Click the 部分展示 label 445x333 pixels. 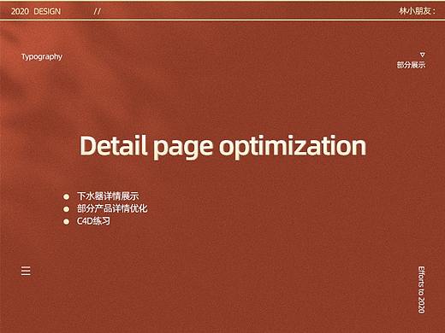(411, 65)
